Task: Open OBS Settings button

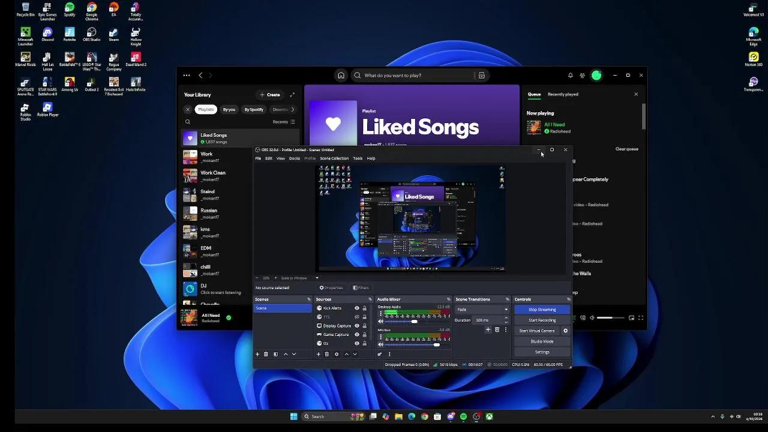Action: (x=542, y=352)
